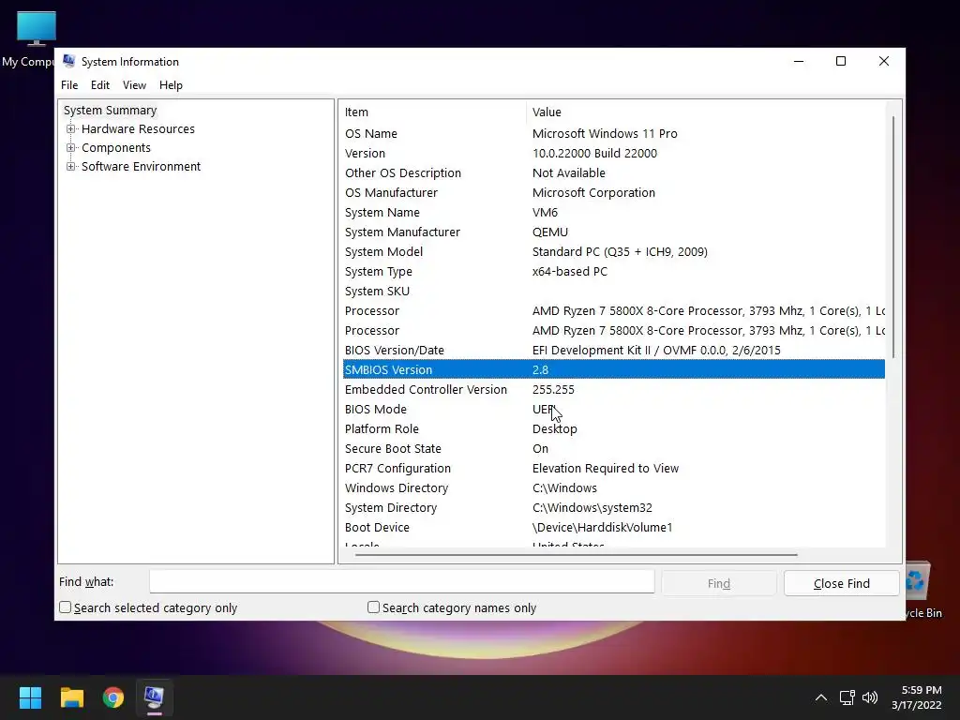This screenshot has height=720, width=960.
Task: Click the vertical scrollbar of details list
Action: click(893, 236)
